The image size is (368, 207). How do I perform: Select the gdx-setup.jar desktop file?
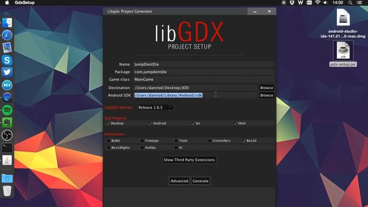coord(343,54)
